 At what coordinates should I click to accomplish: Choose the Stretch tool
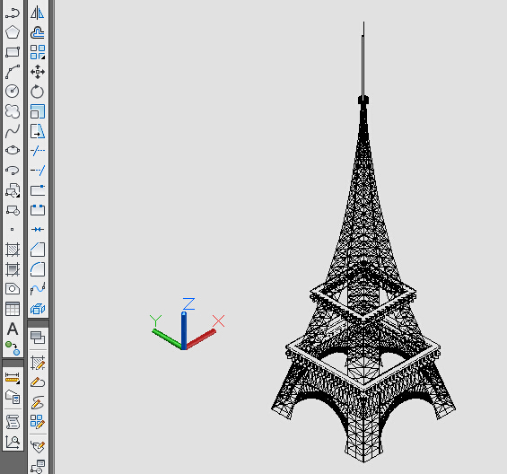(x=38, y=131)
